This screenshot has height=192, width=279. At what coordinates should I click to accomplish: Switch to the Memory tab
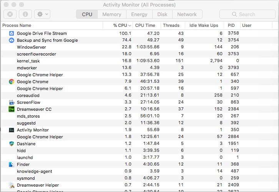click(x=112, y=14)
